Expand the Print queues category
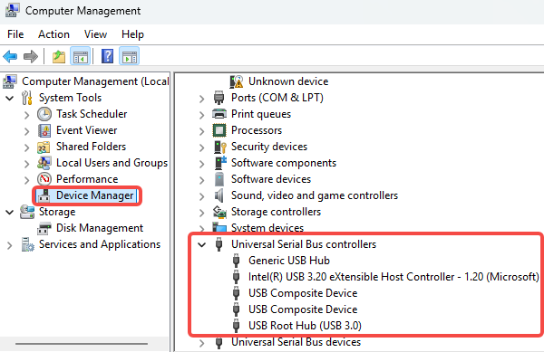Image resolution: width=544 pixels, height=352 pixels. (x=201, y=115)
